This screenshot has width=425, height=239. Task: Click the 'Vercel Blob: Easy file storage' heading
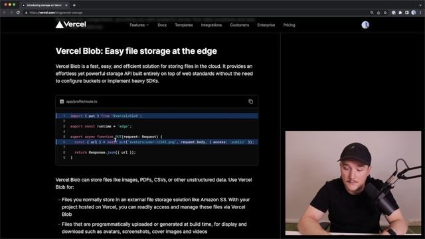[x=136, y=51]
